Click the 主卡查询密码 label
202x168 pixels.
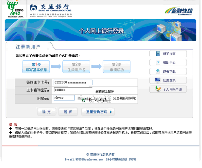pyautogui.click(x=38, y=90)
